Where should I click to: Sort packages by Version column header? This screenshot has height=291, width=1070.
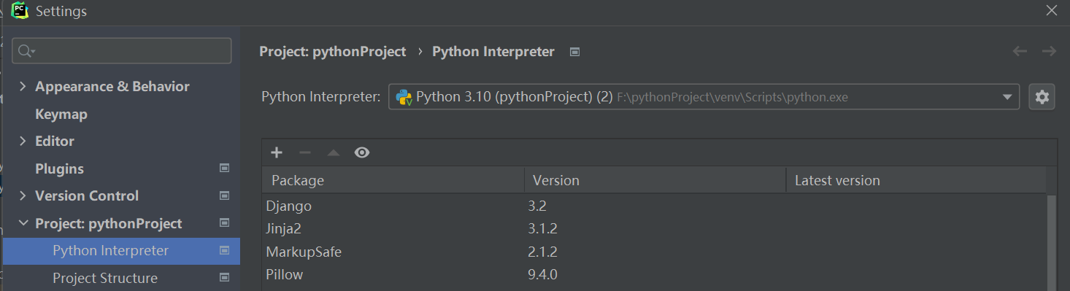[x=655, y=180]
